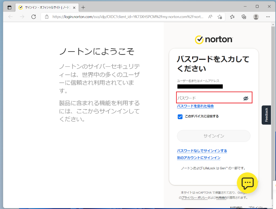Click the Norton logo
Viewport: 276px width, 209px height.
click(x=214, y=39)
